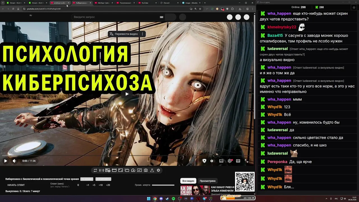The height and width of the screenshot is (202, 359).
Task: Open a new browser tab with the plus button
Action: 205,3
